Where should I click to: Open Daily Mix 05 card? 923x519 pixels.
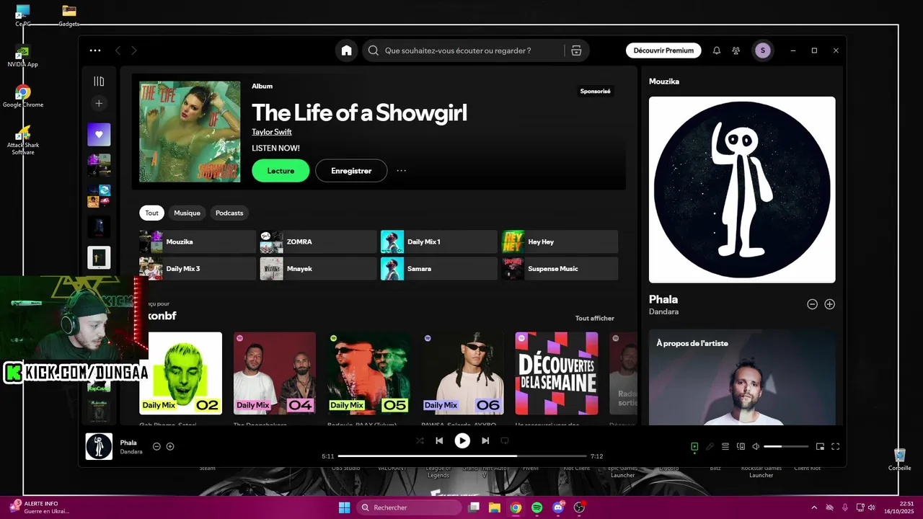368,373
